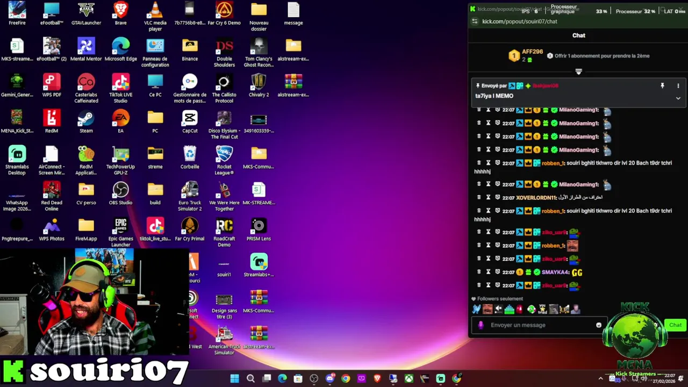This screenshot has height=387, width=688.
Task: Open Task View on the taskbar
Action: tap(267, 378)
